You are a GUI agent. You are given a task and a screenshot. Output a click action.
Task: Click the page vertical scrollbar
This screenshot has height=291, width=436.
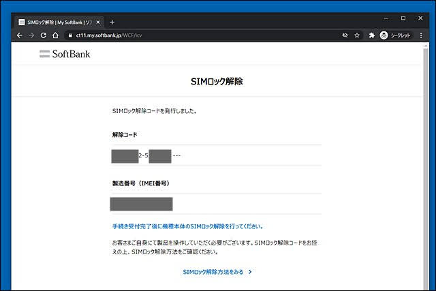pos(425,167)
